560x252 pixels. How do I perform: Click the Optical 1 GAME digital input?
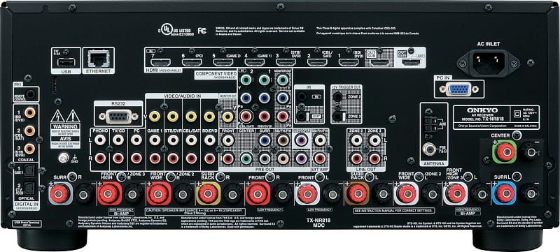(x=29, y=170)
